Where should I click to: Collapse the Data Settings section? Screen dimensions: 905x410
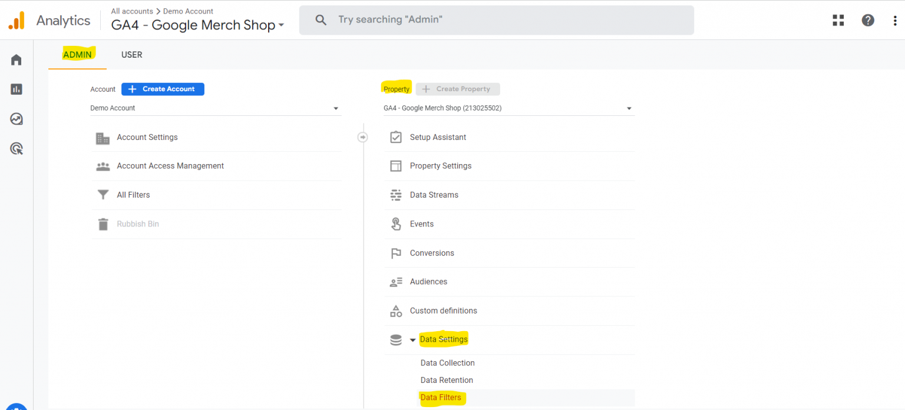[412, 339]
